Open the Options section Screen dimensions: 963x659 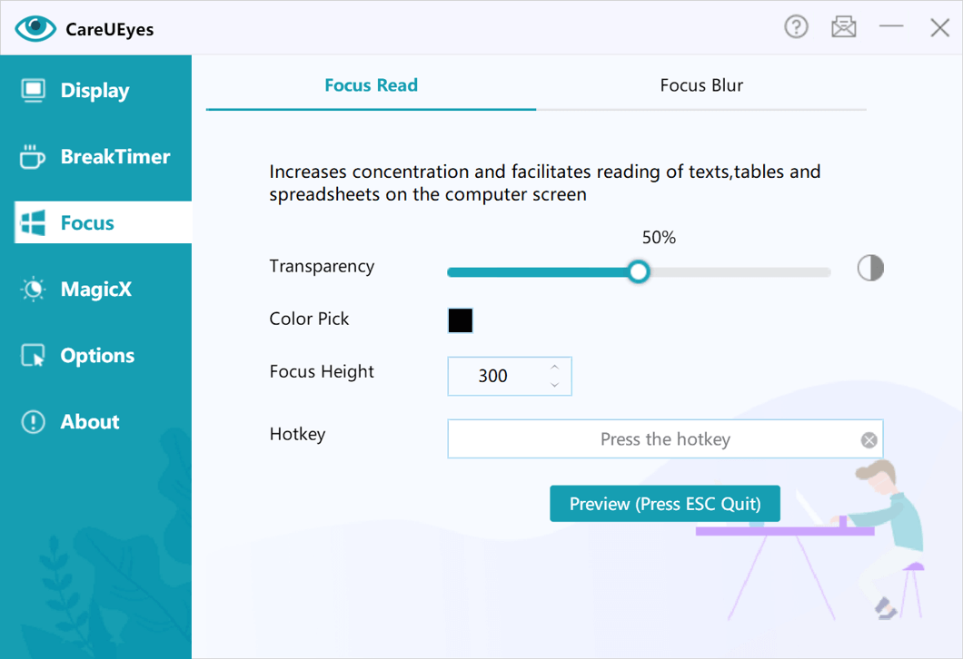[97, 355]
